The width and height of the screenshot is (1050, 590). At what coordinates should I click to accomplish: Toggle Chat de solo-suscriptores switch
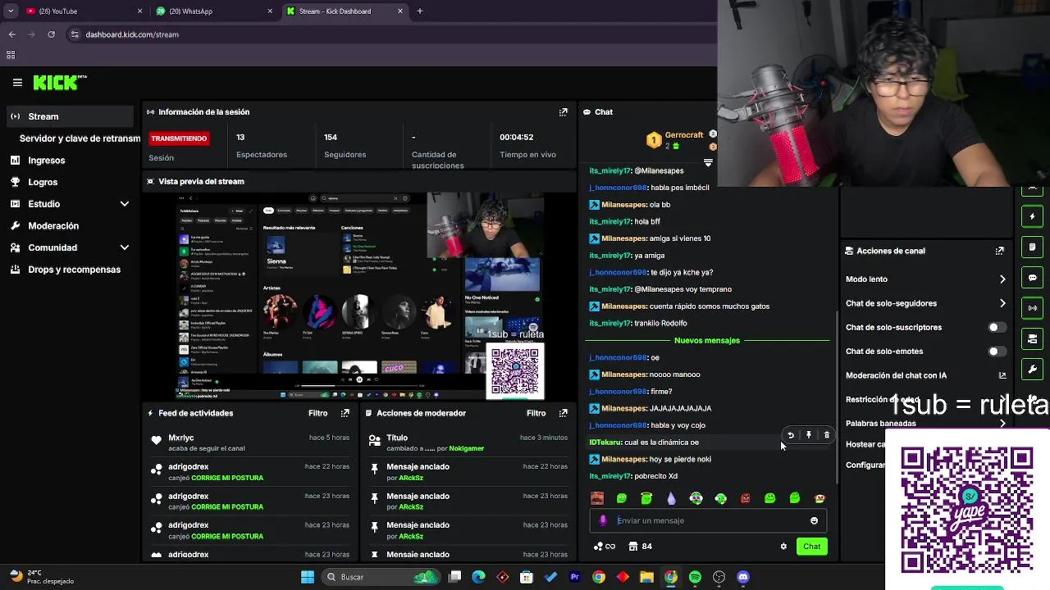[996, 328]
